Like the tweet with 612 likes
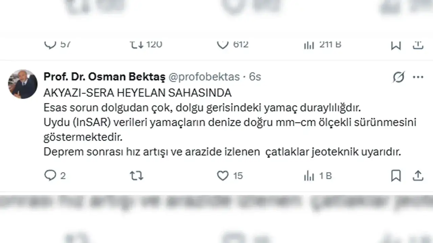Viewport: 433px width, 243px height. coord(223,44)
